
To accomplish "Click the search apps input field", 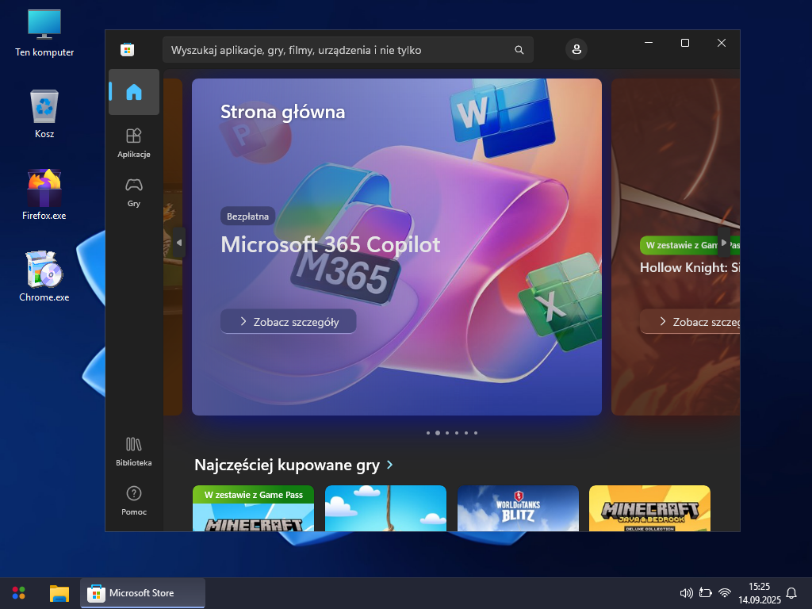I will 337,50.
